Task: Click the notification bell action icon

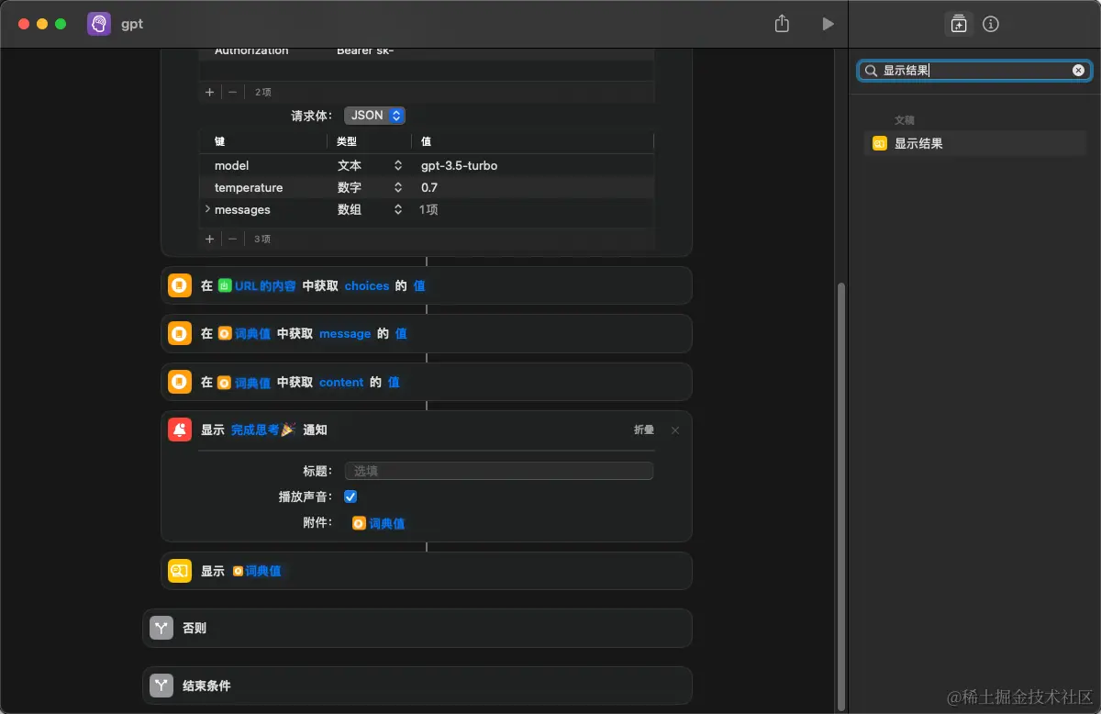Action: 180,430
